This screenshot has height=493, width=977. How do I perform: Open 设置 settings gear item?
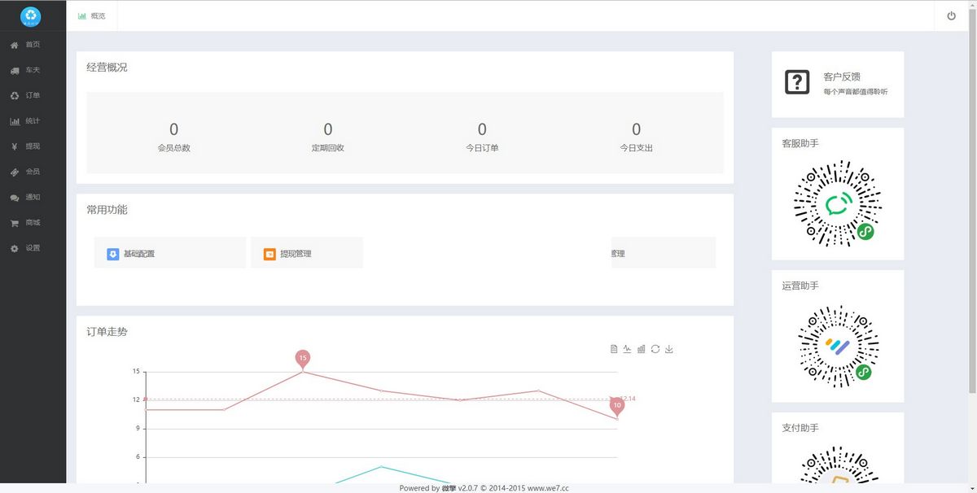[33, 248]
